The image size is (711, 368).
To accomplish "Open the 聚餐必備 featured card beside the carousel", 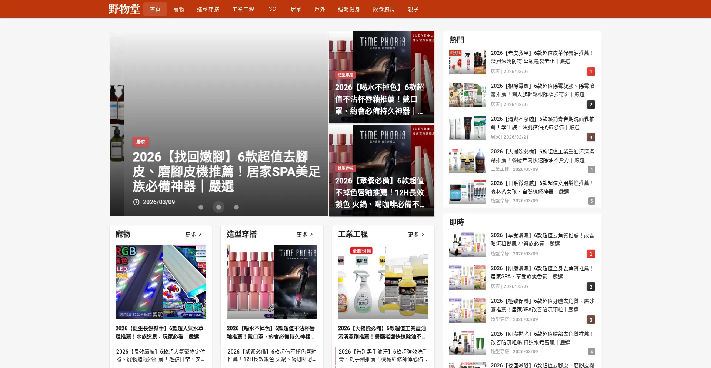I will coord(382,170).
